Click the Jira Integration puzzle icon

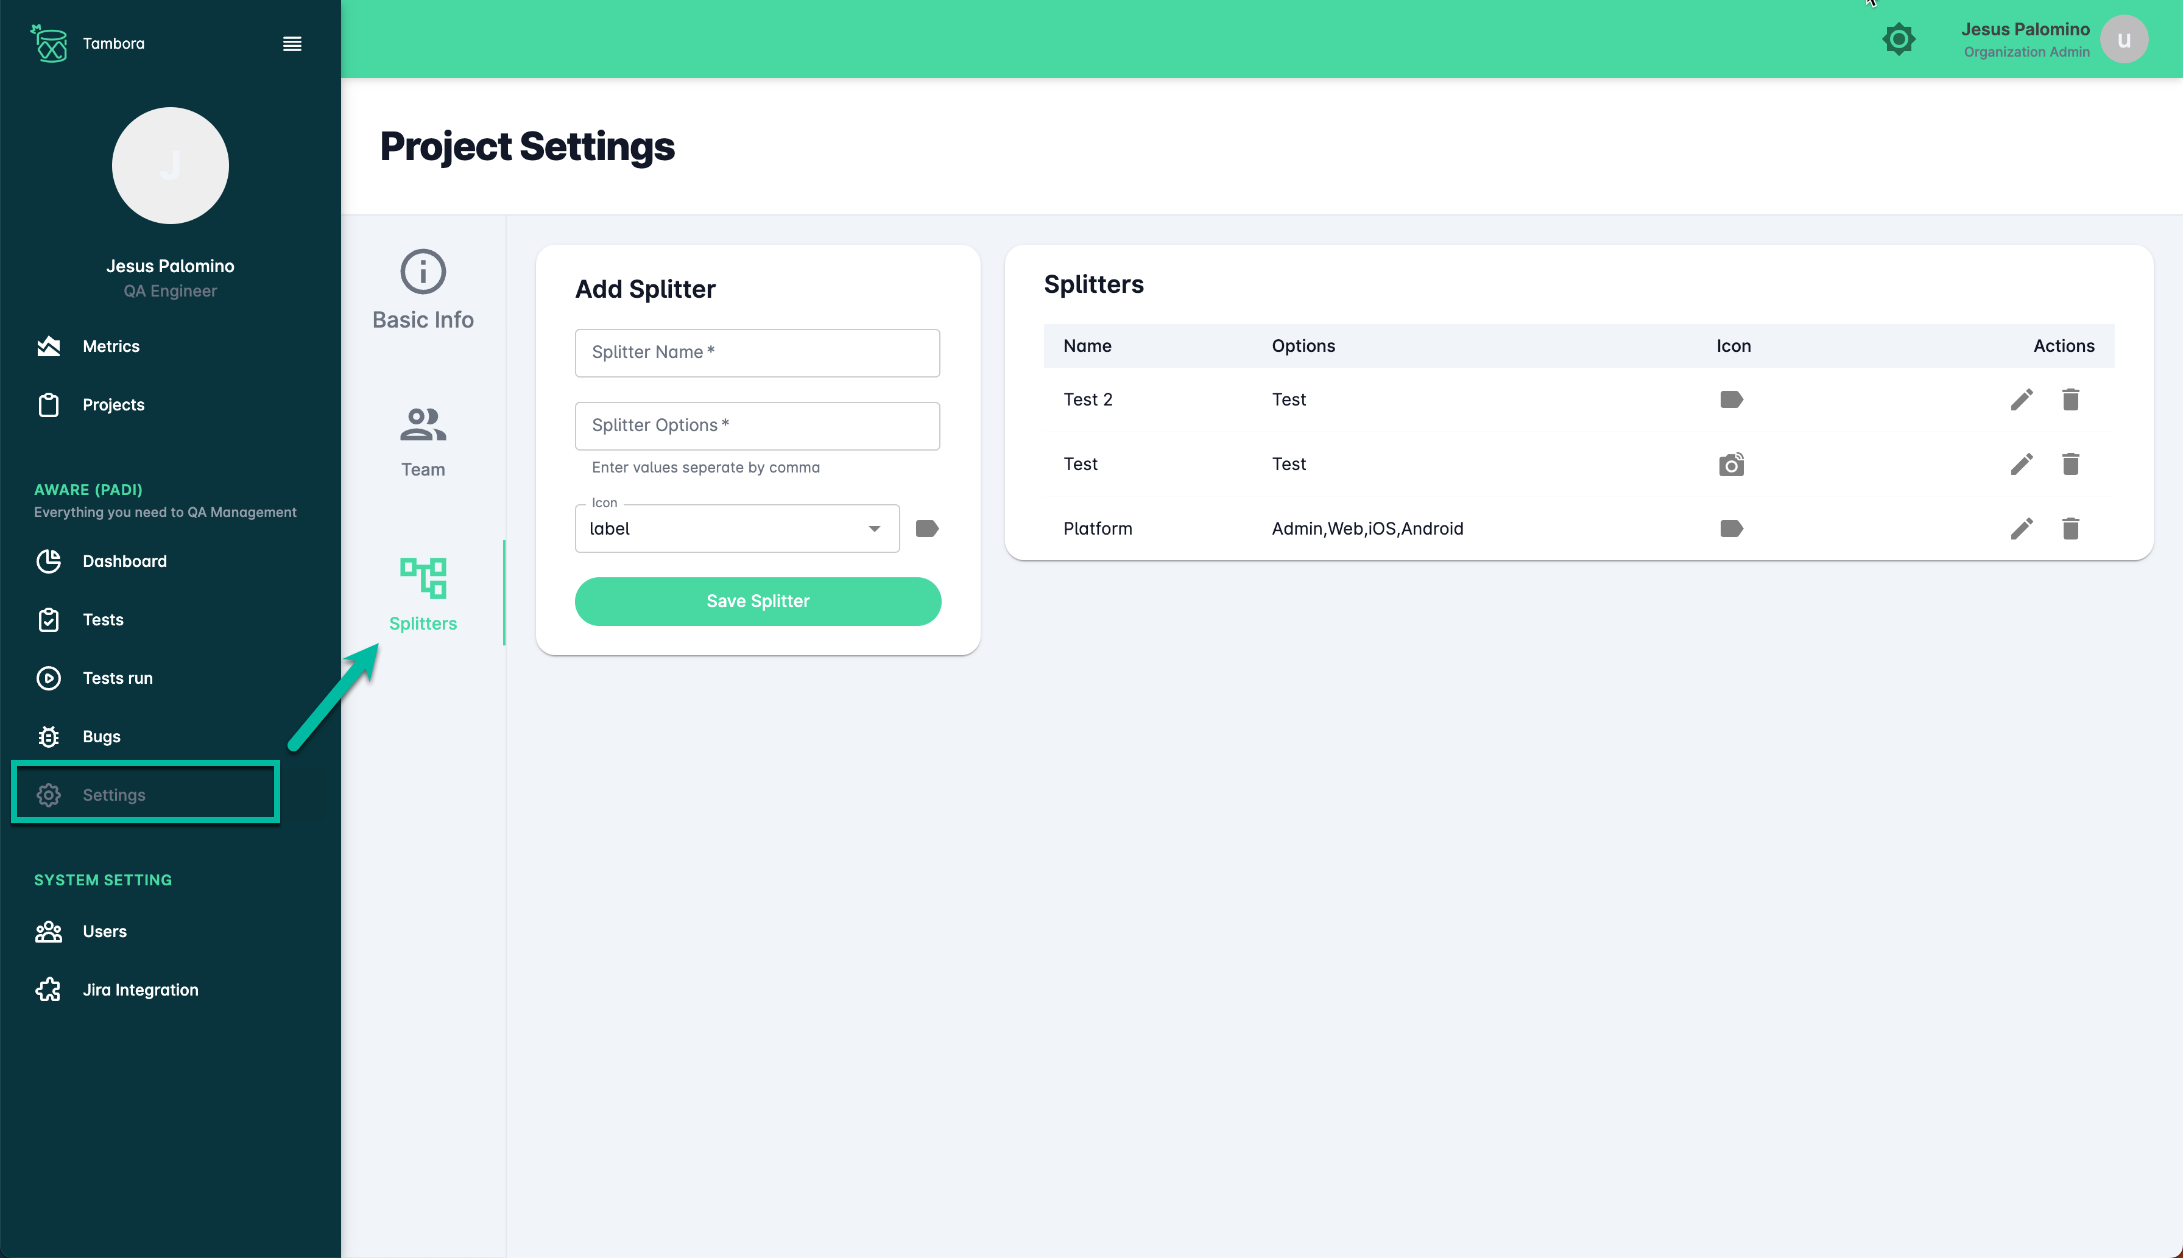[48, 990]
